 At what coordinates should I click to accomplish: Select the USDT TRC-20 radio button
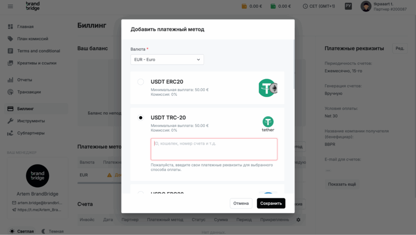coord(141,117)
